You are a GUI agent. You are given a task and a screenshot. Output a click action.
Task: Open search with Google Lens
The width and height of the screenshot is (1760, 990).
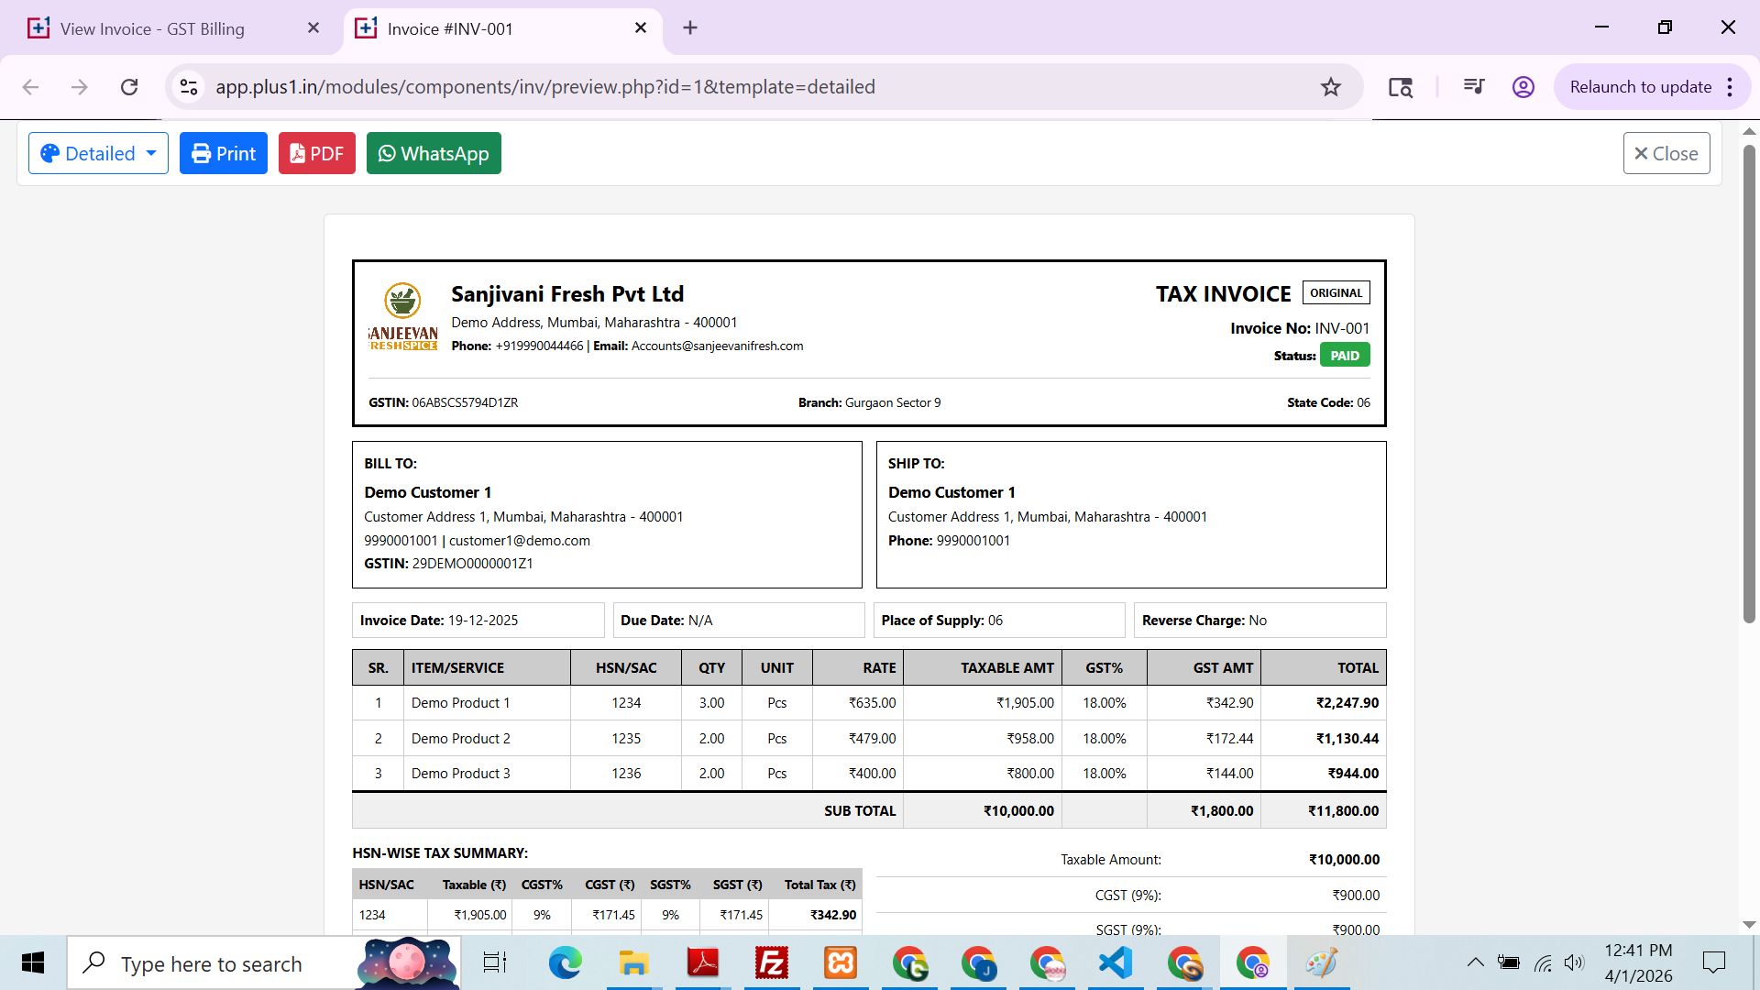[x=1401, y=87]
